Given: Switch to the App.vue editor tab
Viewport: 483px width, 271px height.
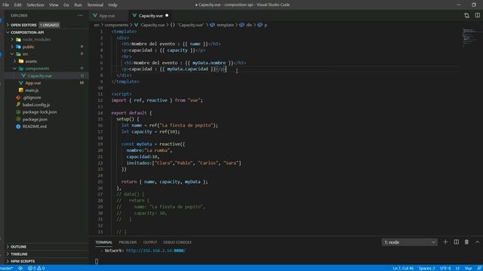Looking at the screenshot, I should [107, 15].
